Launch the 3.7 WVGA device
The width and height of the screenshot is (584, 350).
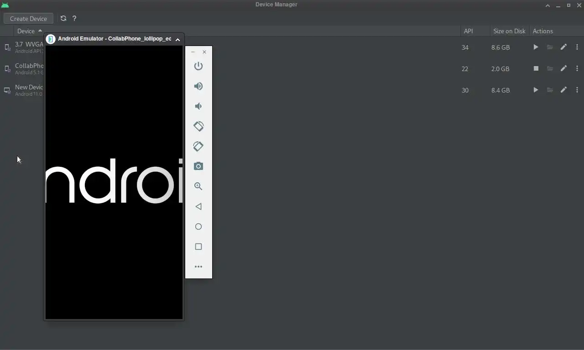(536, 47)
